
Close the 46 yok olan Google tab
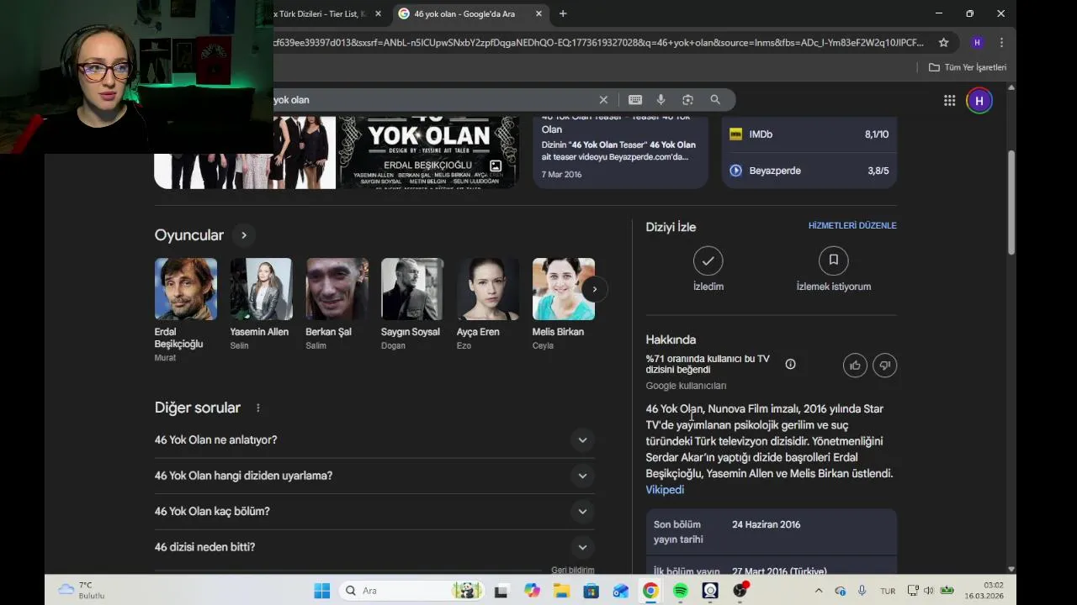[x=538, y=13]
